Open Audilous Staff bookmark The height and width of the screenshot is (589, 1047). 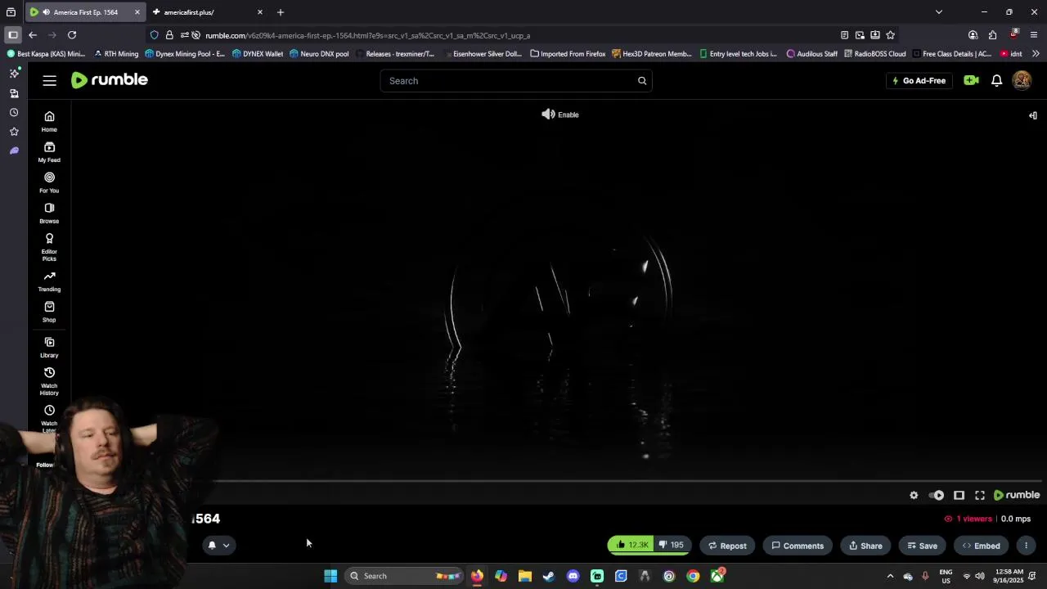pyautogui.click(x=811, y=54)
